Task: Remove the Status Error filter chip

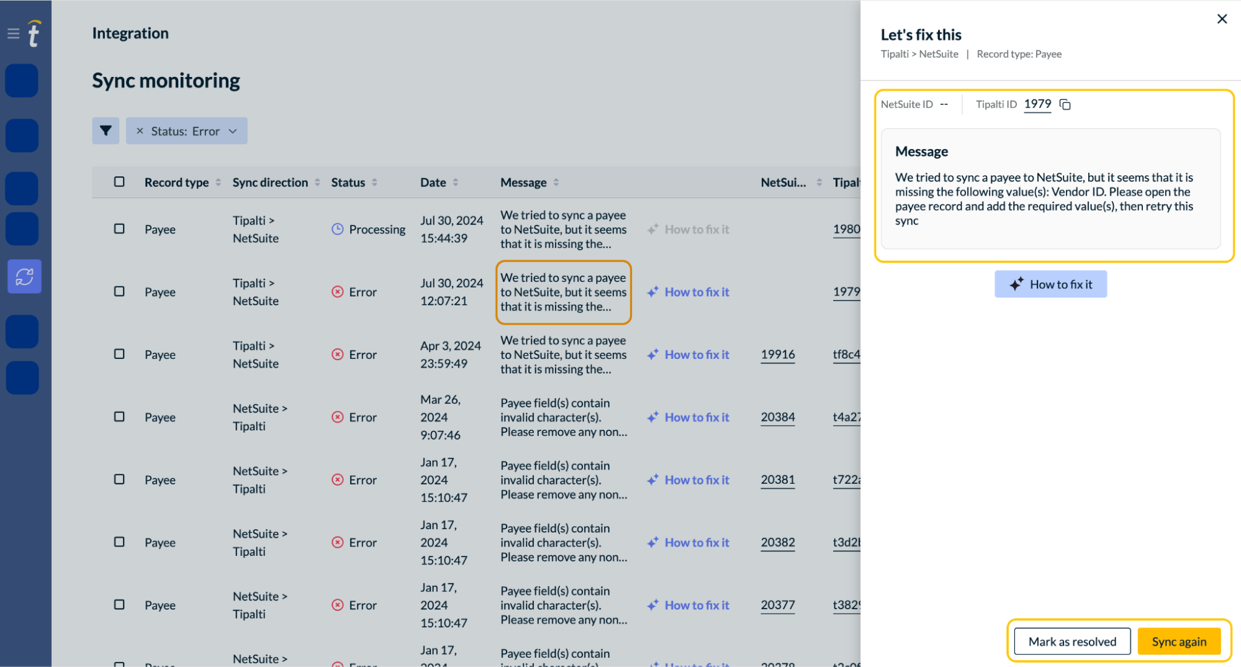Action: click(140, 130)
